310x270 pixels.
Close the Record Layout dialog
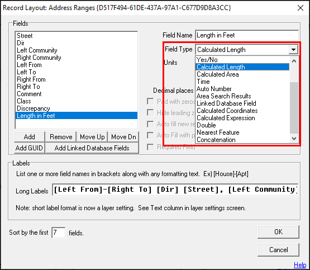point(301,8)
